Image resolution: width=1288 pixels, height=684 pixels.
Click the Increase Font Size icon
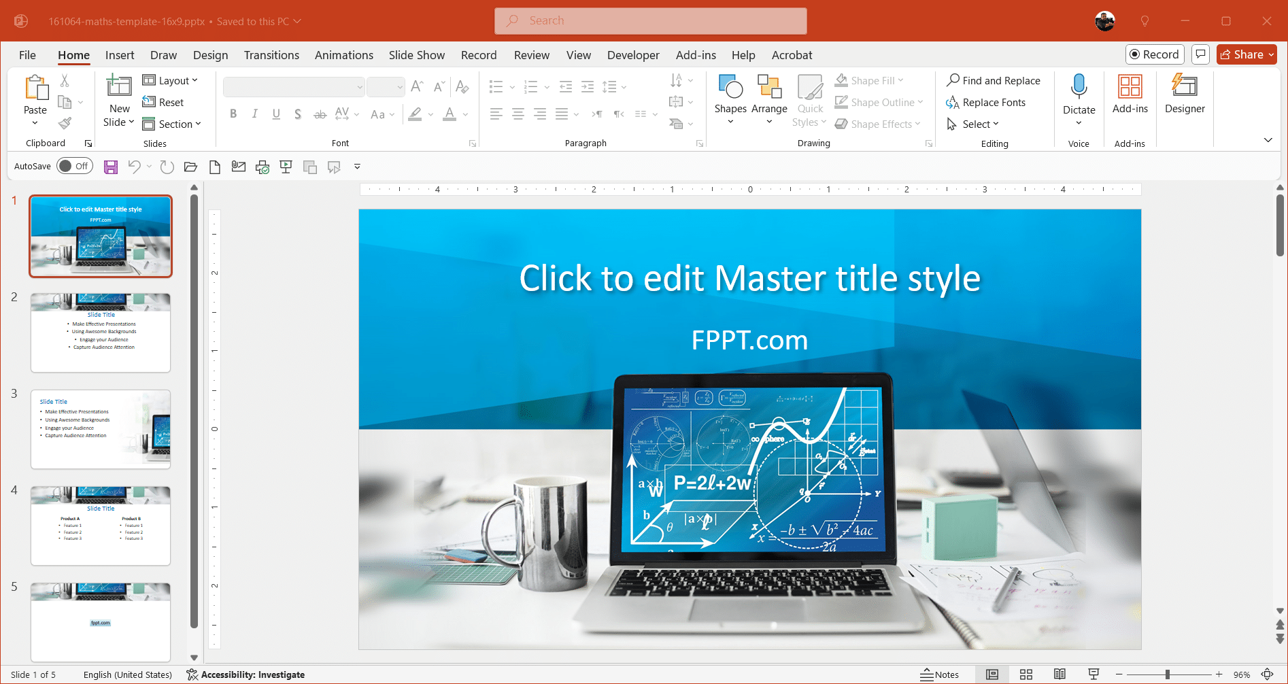point(417,86)
